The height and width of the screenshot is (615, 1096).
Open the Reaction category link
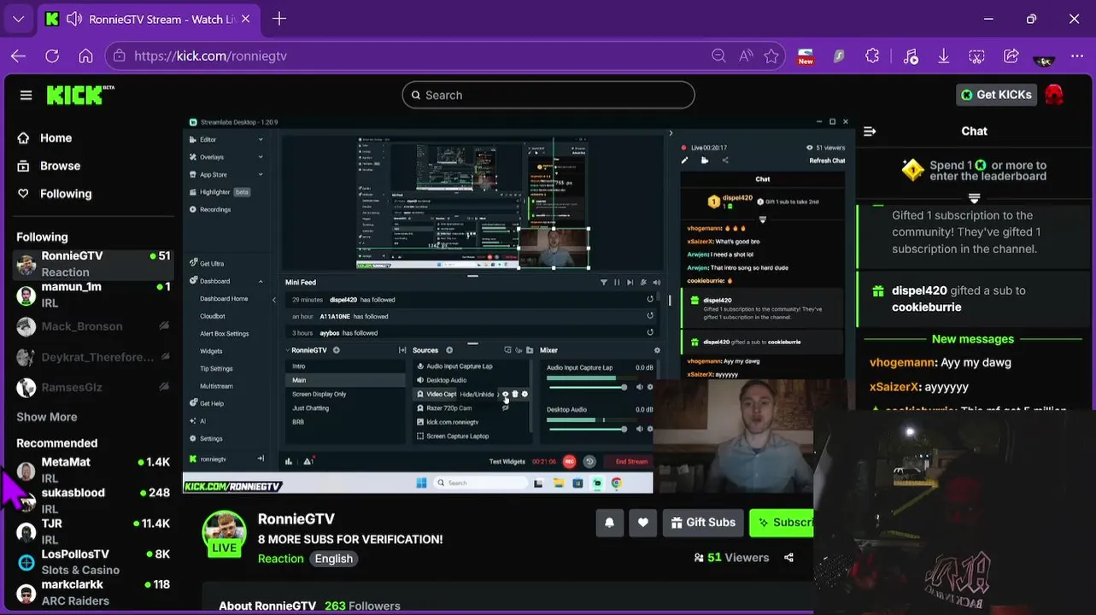tap(280, 559)
